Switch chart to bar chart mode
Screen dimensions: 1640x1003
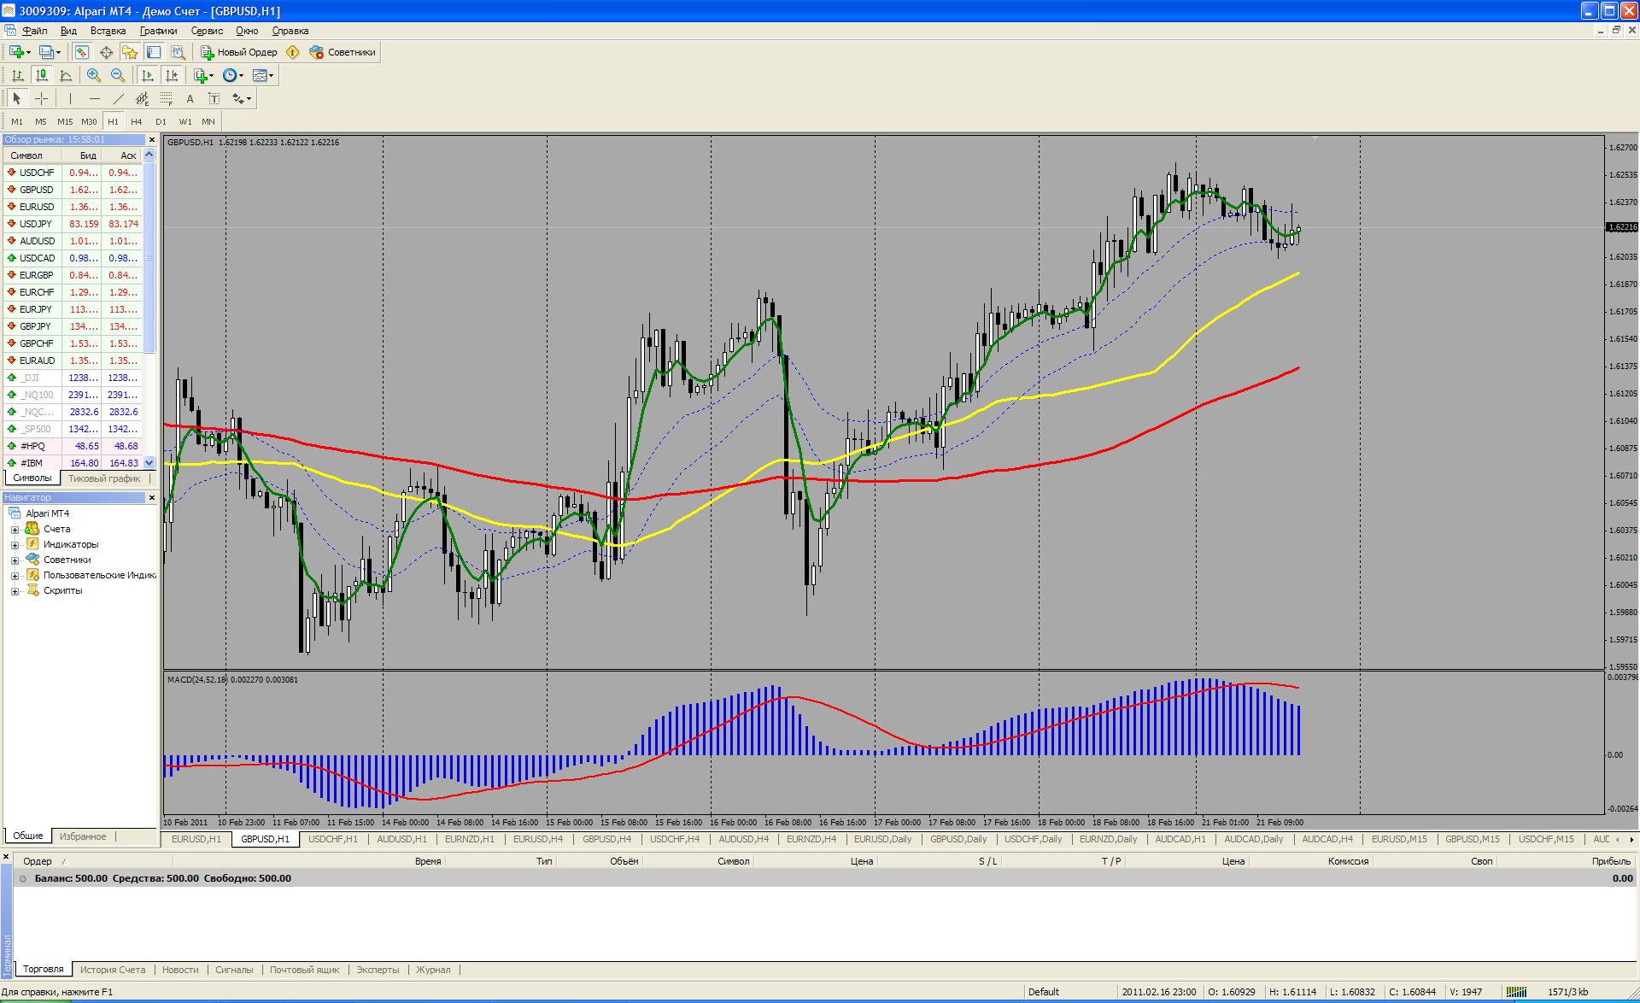pyautogui.click(x=17, y=75)
